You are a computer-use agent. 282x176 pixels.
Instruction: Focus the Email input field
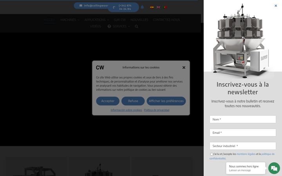coord(242,133)
